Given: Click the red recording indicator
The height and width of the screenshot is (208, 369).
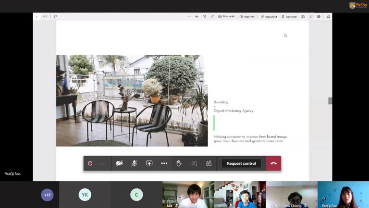Looking at the screenshot, I should click(x=90, y=163).
